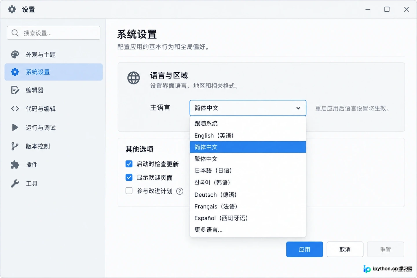Click the globe icon in 语言与区域

tap(133, 78)
